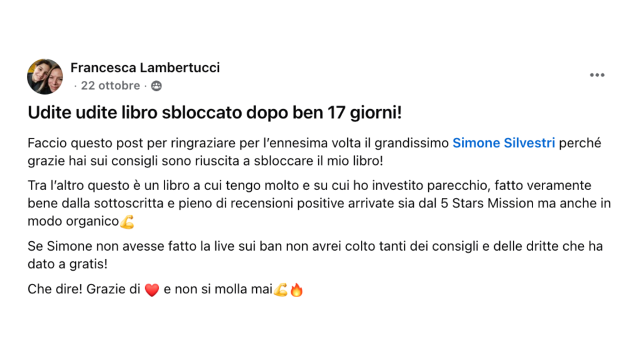This screenshot has width=643, height=361.
Task: Click the fire emoji ending the post
Action: pyautogui.click(x=296, y=290)
